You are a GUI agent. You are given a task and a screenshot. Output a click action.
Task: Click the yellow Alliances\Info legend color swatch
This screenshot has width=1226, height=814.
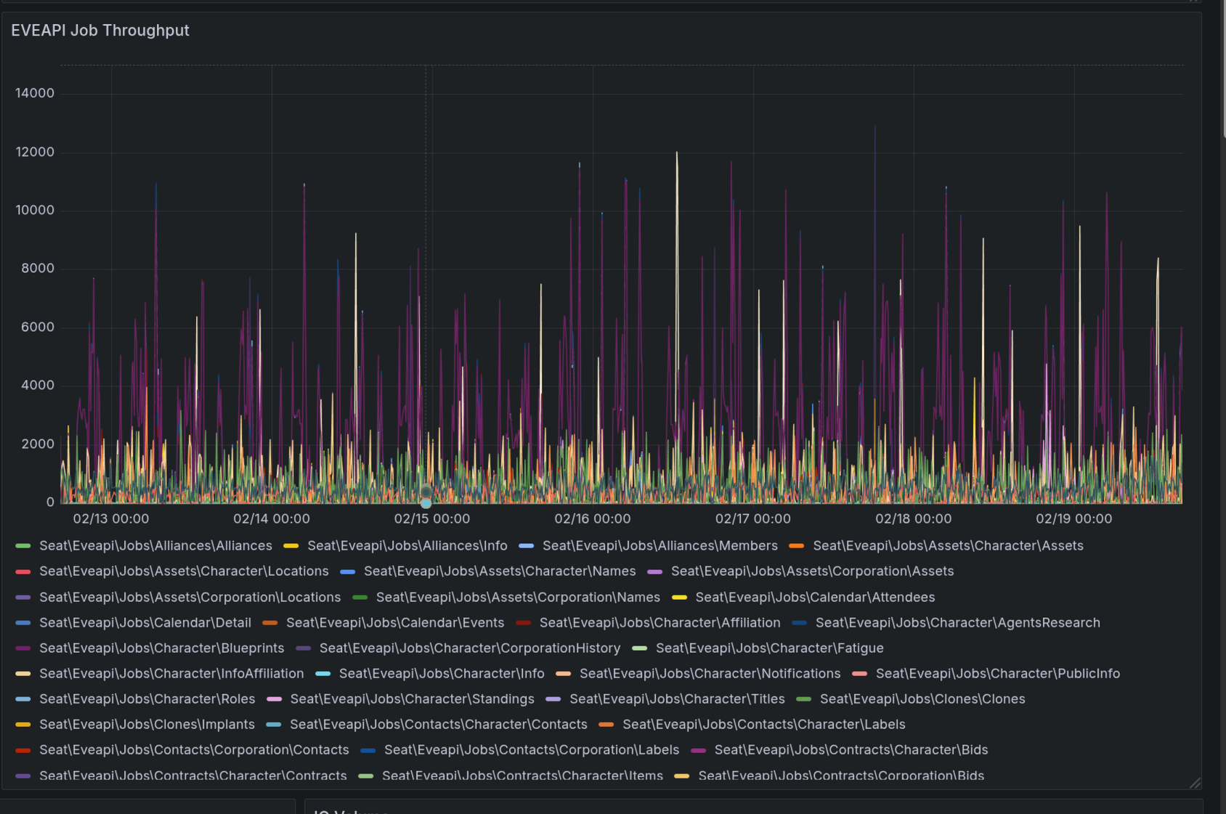point(291,546)
